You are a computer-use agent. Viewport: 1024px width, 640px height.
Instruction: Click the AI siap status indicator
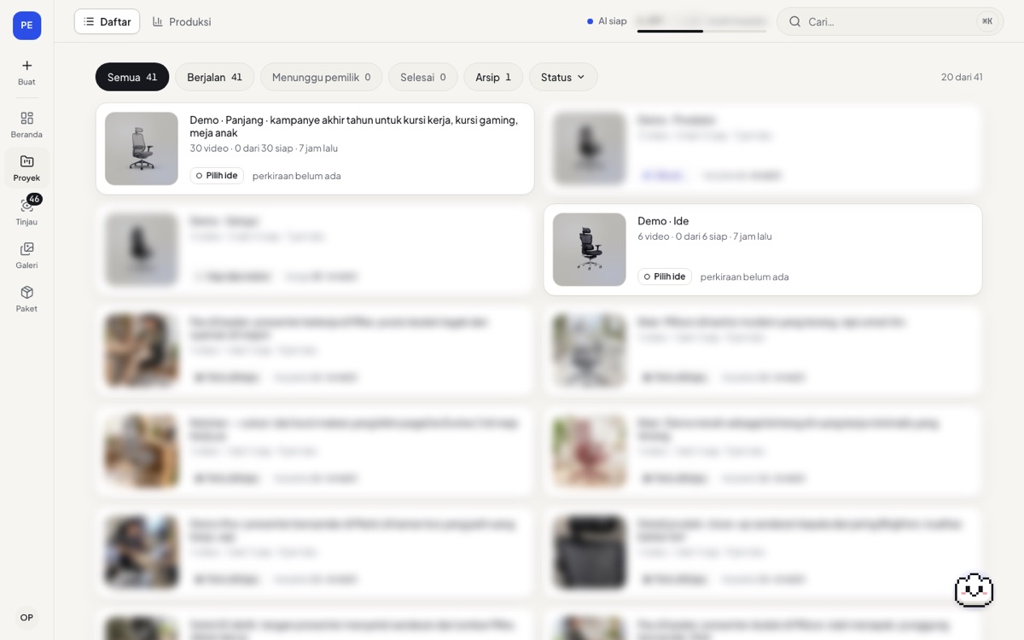coord(607,21)
